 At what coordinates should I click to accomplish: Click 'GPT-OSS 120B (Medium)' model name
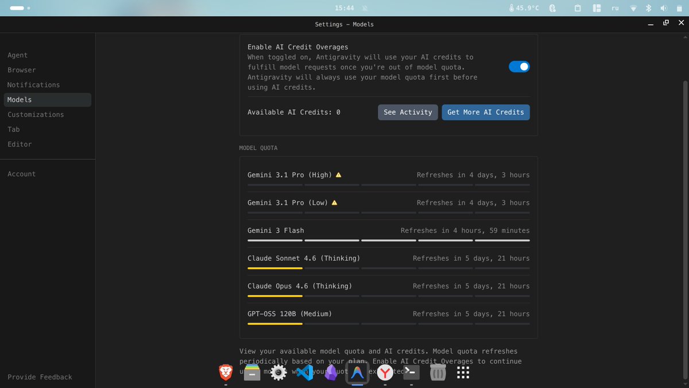[290, 314]
